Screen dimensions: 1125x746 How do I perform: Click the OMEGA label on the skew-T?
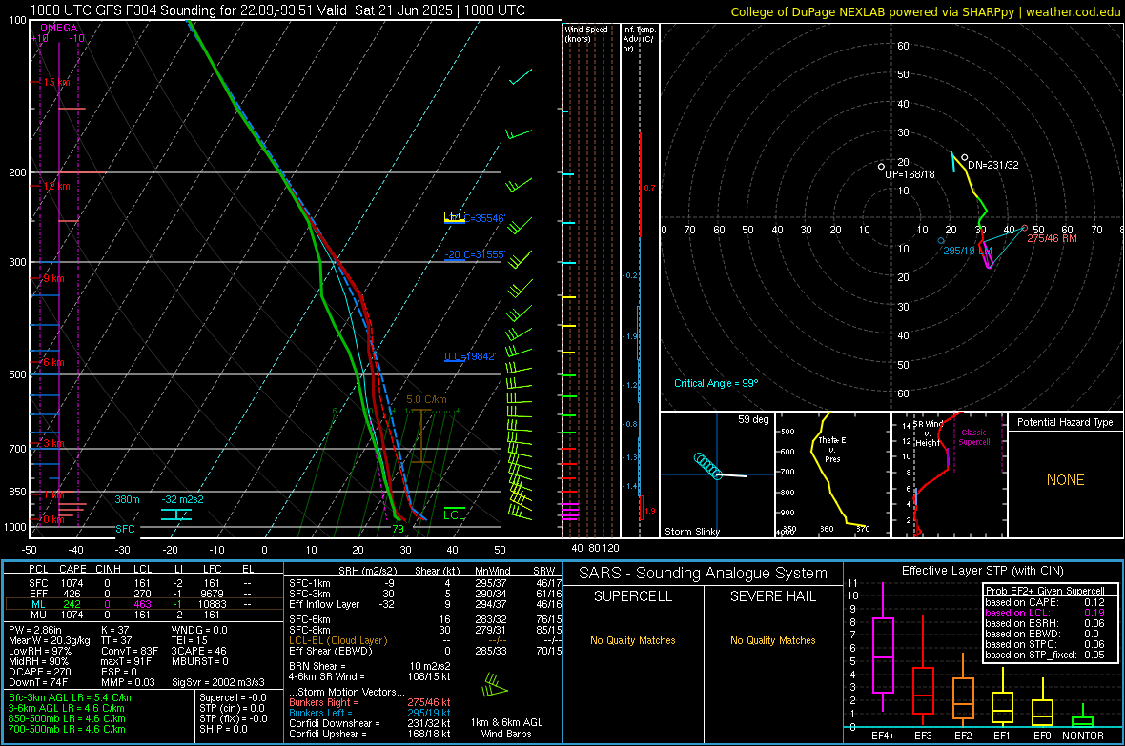click(59, 28)
